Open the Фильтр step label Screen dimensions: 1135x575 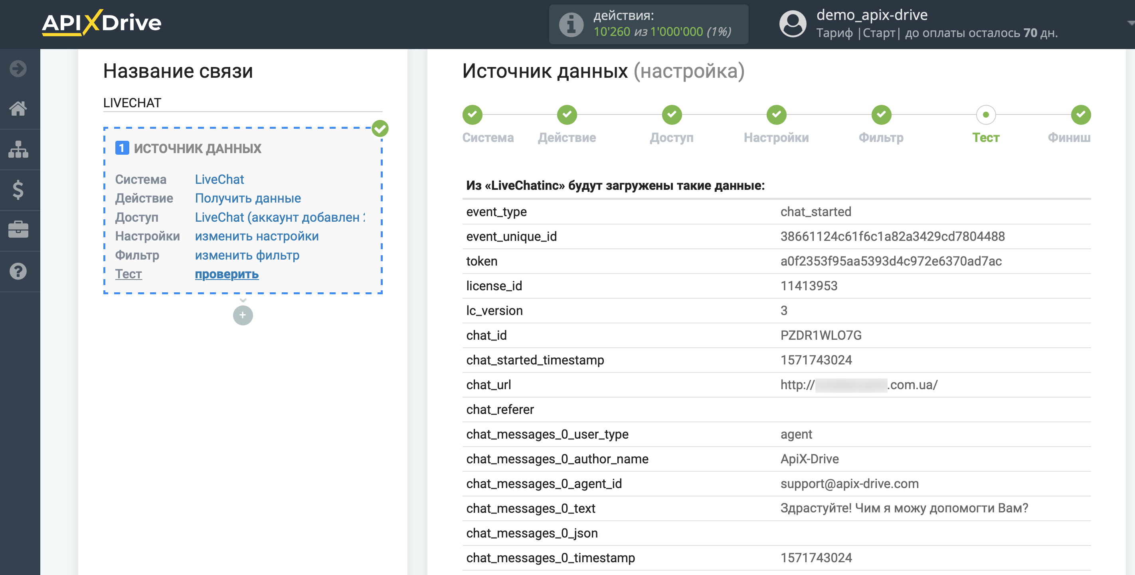coord(881,138)
